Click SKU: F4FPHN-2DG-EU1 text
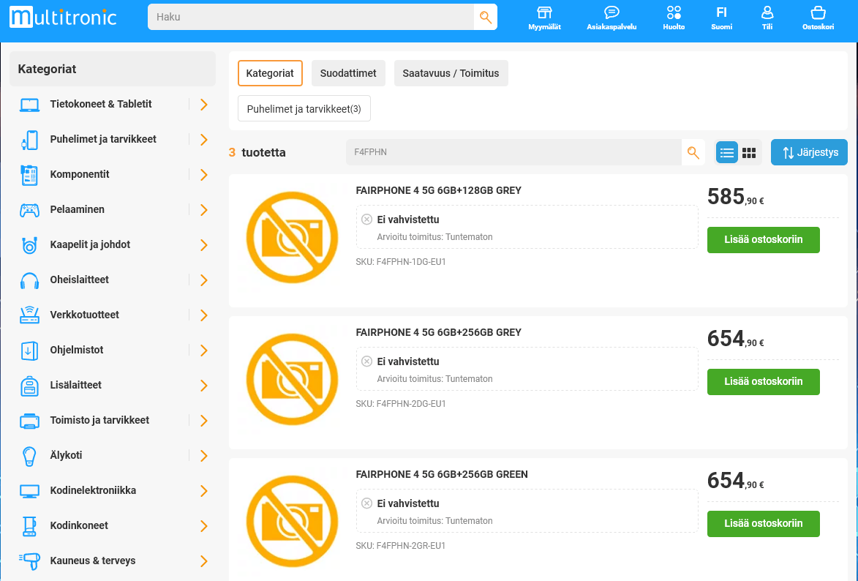 [401, 404]
